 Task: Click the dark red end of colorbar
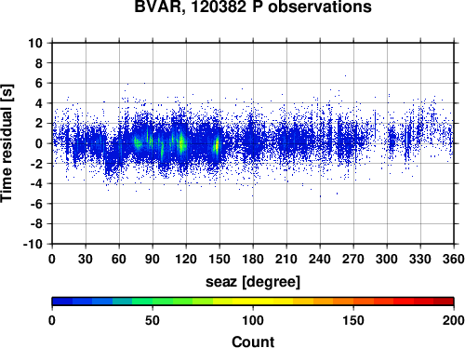pyautogui.click(x=444, y=301)
